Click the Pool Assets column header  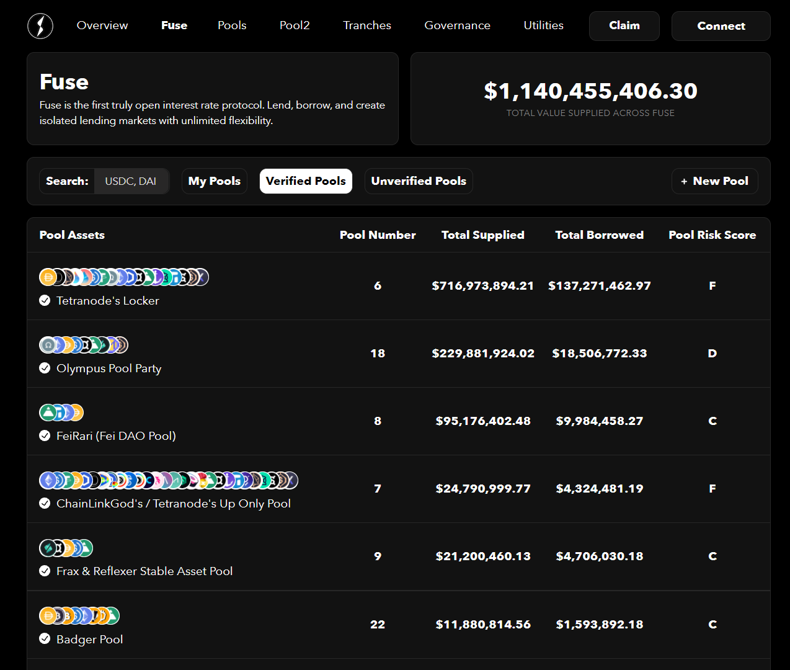point(72,235)
